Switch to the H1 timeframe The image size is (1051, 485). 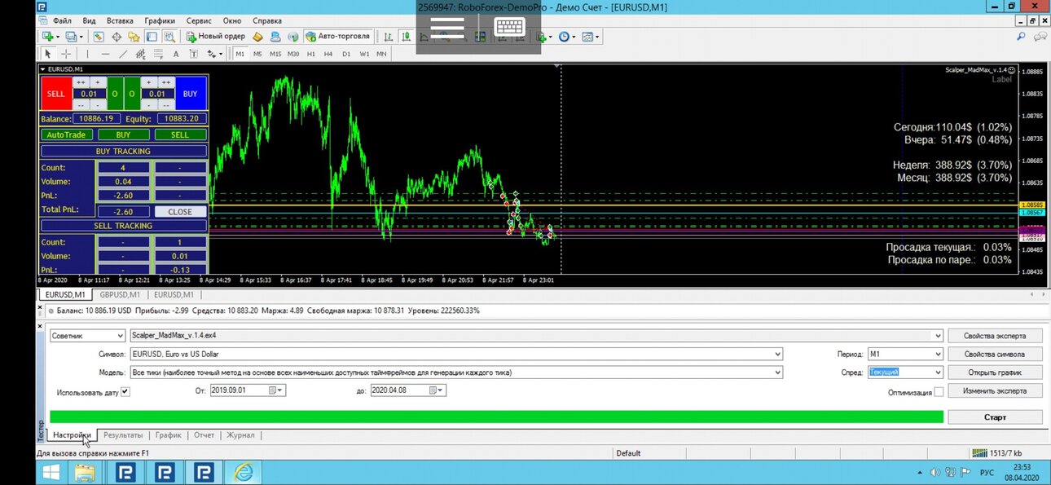coord(311,54)
